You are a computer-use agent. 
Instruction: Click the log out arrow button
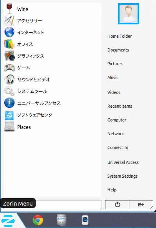tap(141, 204)
